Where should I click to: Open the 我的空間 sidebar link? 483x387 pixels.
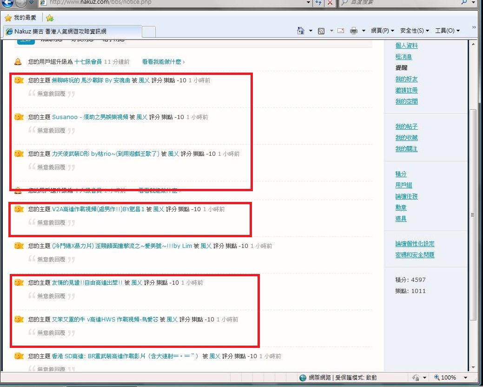[406, 101]
